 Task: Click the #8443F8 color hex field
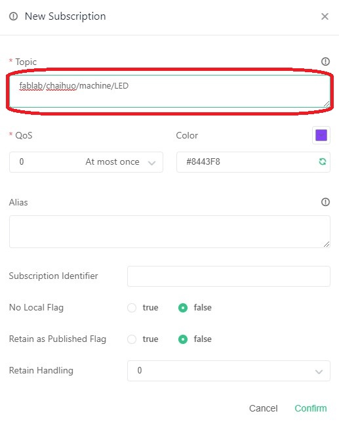point(253,162)
